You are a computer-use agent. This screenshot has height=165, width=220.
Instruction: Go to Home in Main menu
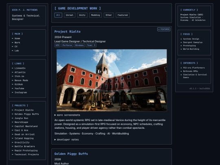point(17,38)
